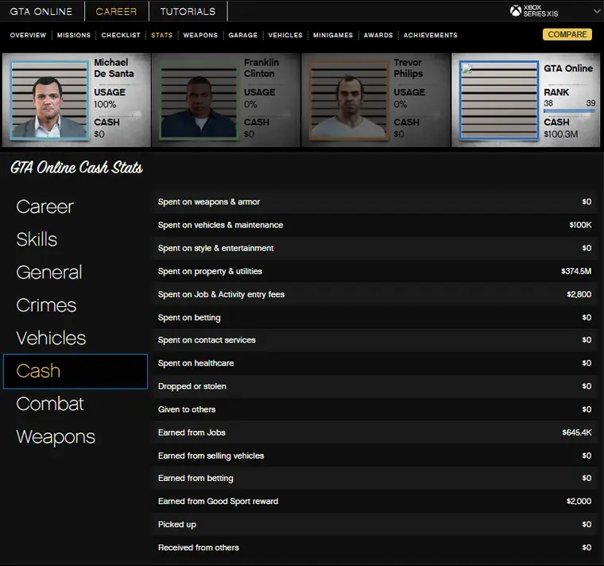Switch to the GTA Online tab
Viewport: 604px width, 566px height.
tap(41, 11)
